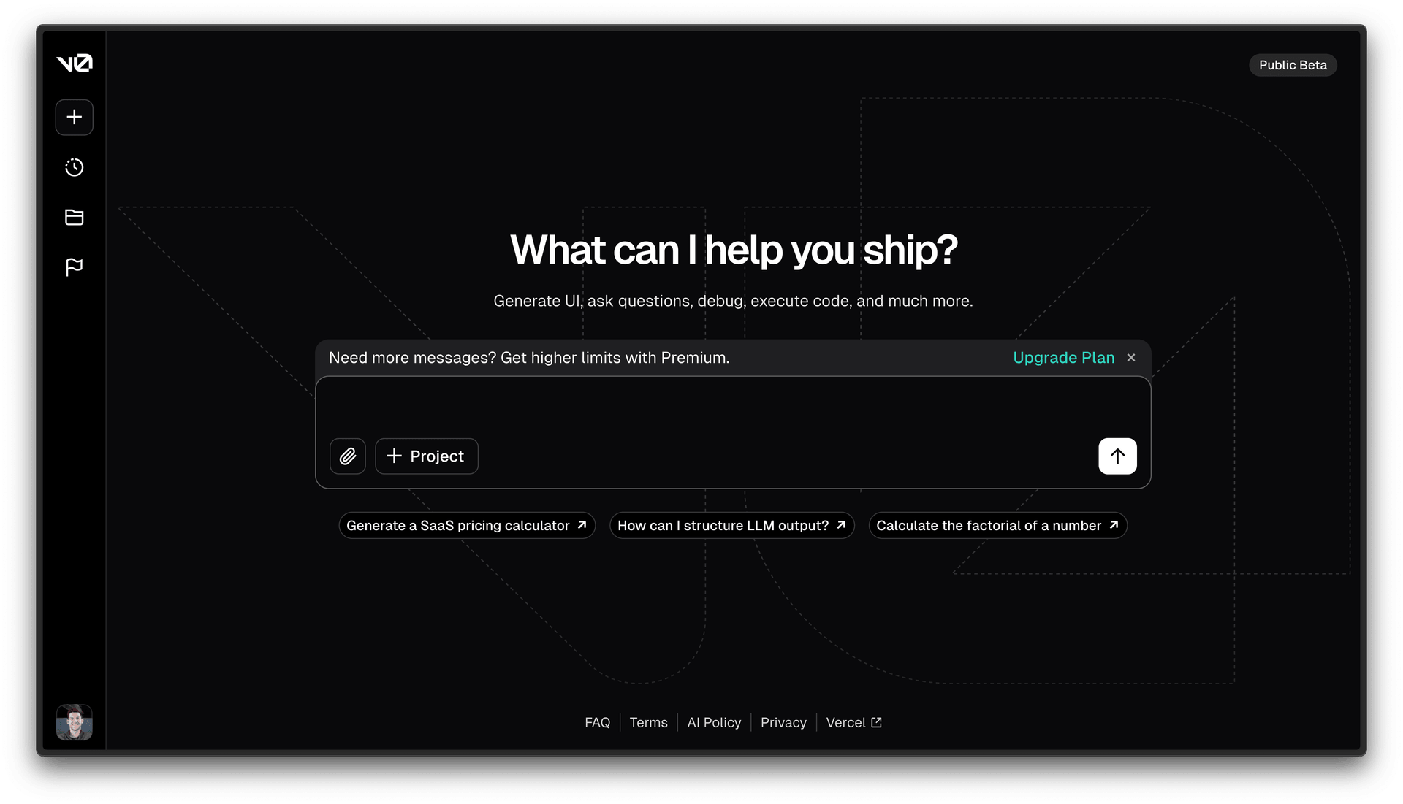
Task: Click 'Need more messages?' banner text
Action: [529, 358]
